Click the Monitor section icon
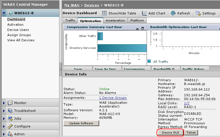The height and width of the screenshot is (137, 220). [10, 103]
